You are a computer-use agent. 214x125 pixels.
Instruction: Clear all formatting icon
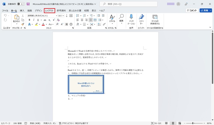(x=59, y=20)
